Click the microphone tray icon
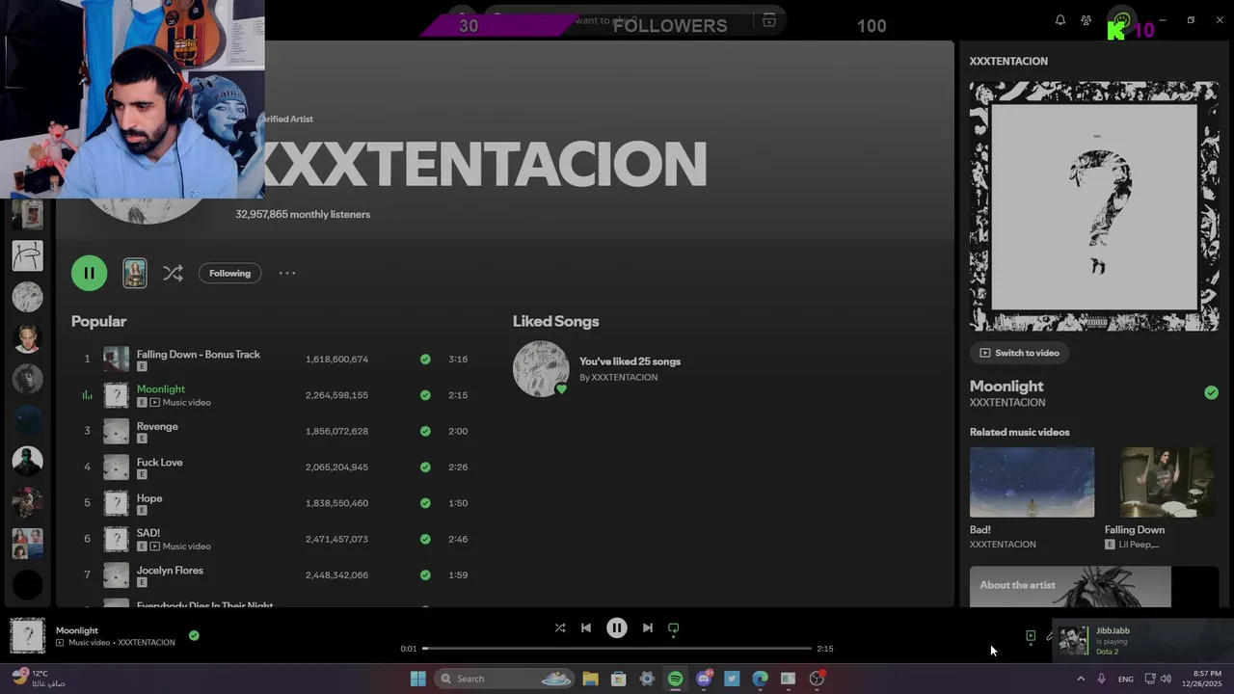The height and width of the screenshot is (694, 1234). coord(1101,679)
